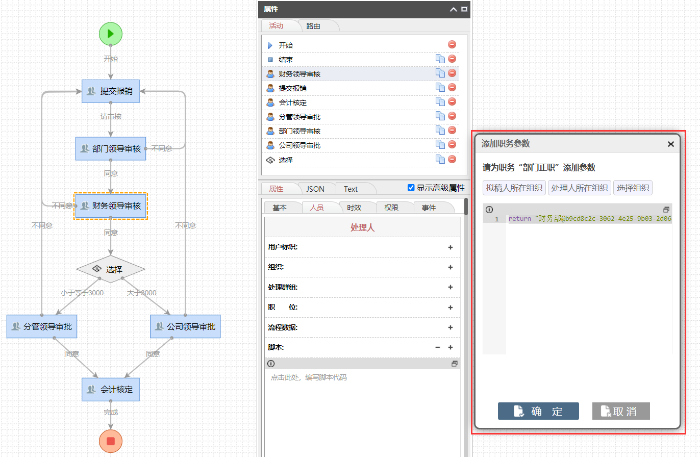
Task: Click 选择组织 button
Action: [633, 188]
